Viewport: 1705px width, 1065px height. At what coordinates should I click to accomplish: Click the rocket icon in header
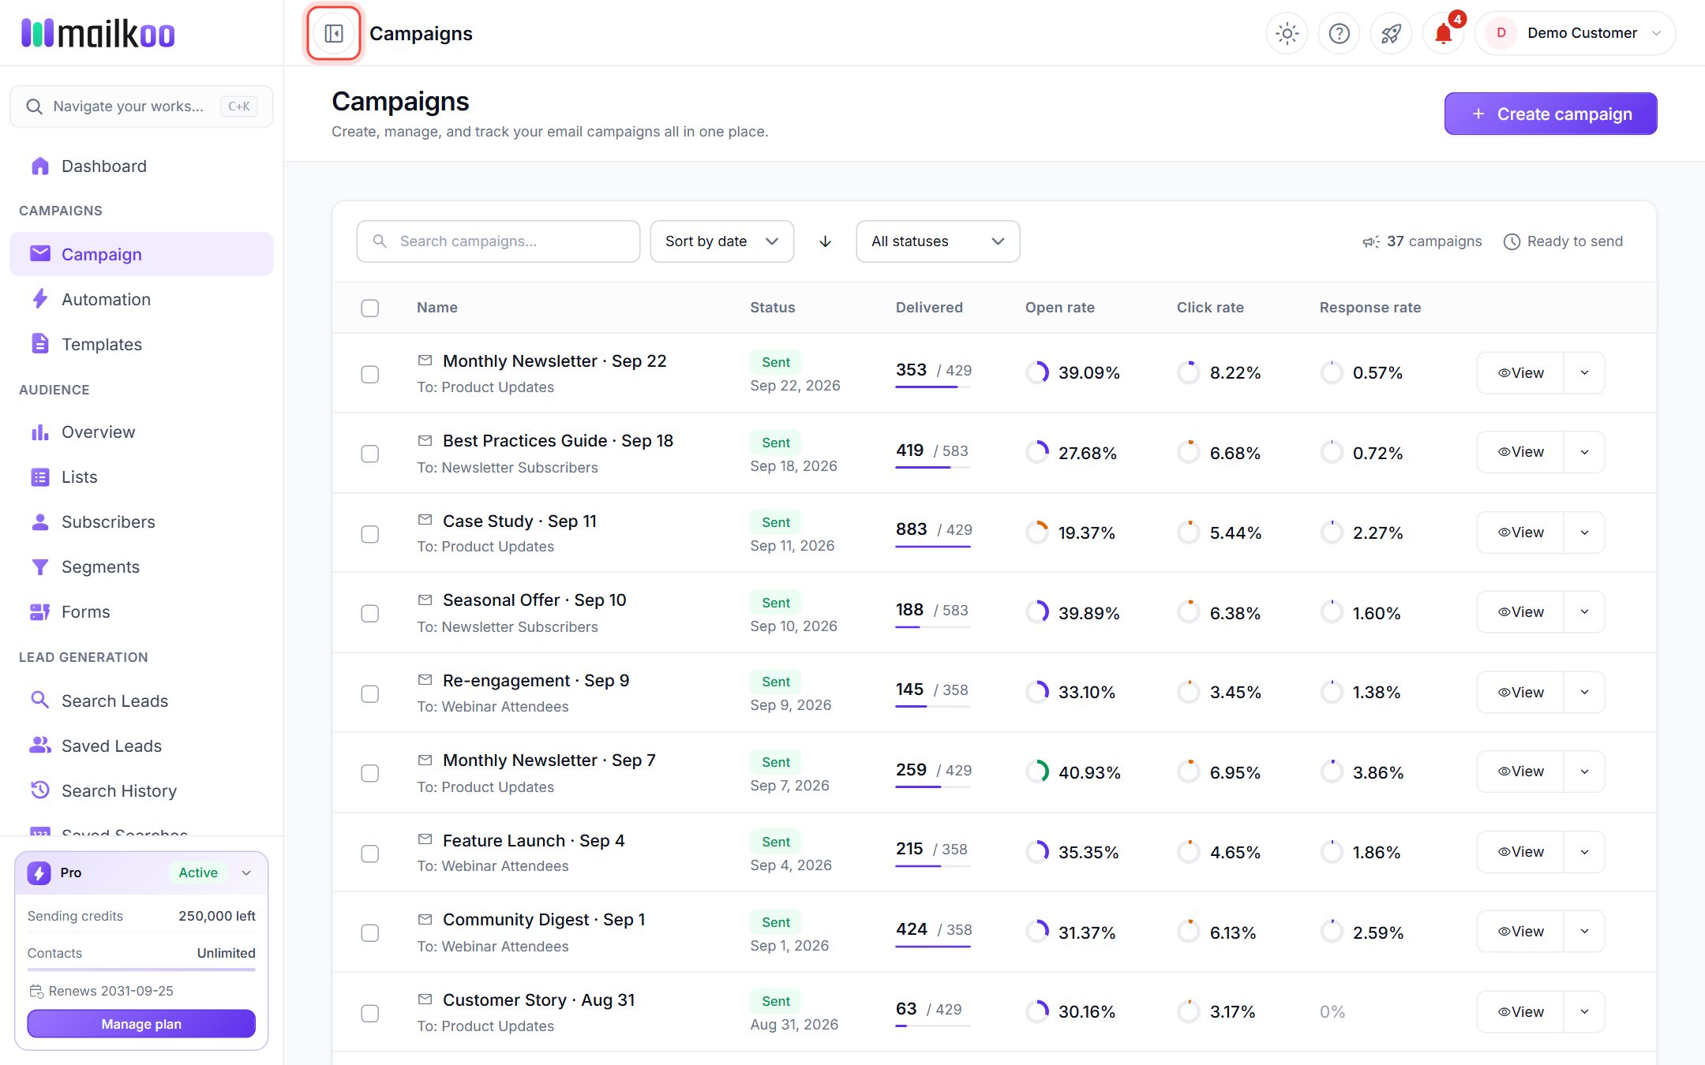click(x=1391, y=33)
